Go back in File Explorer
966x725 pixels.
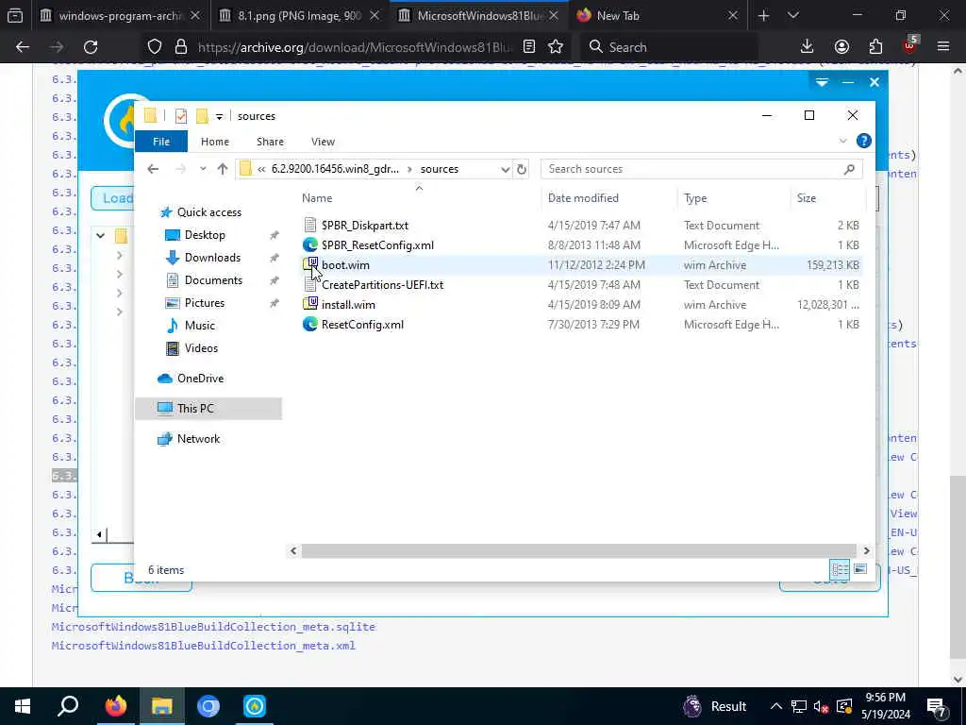click(153, 169)
